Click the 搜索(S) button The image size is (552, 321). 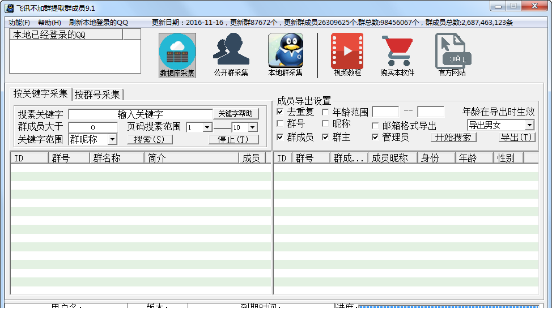tap(149, 139)
